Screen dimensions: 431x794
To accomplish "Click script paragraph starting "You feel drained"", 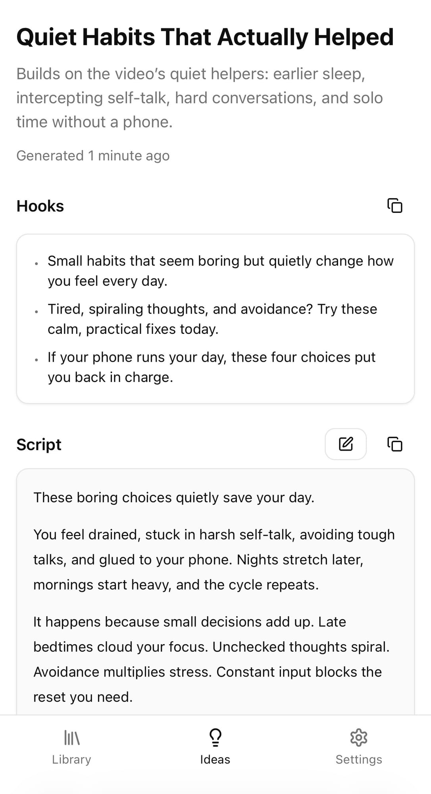I will [214, 559].
